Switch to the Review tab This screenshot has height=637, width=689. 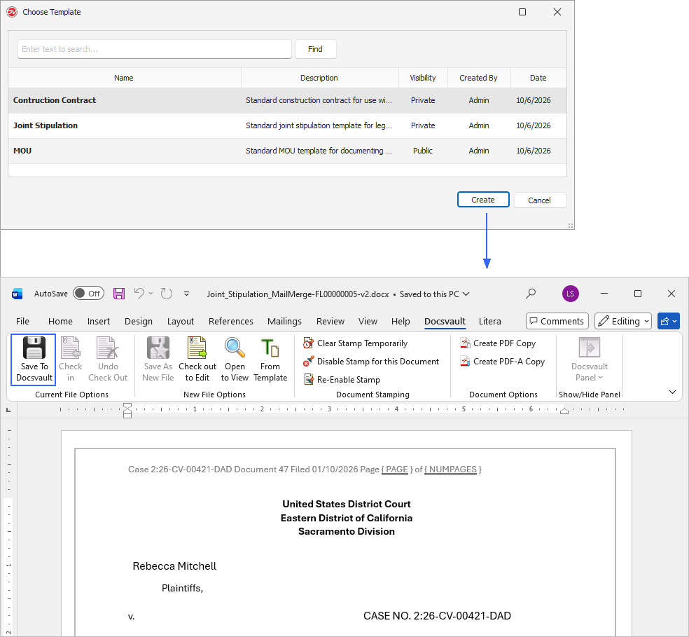330,321
